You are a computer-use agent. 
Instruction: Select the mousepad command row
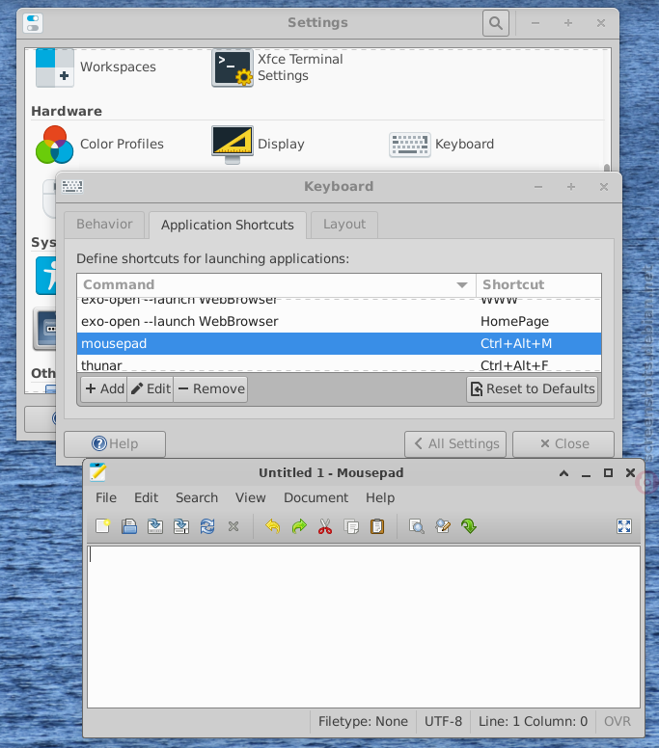(339, 343)
